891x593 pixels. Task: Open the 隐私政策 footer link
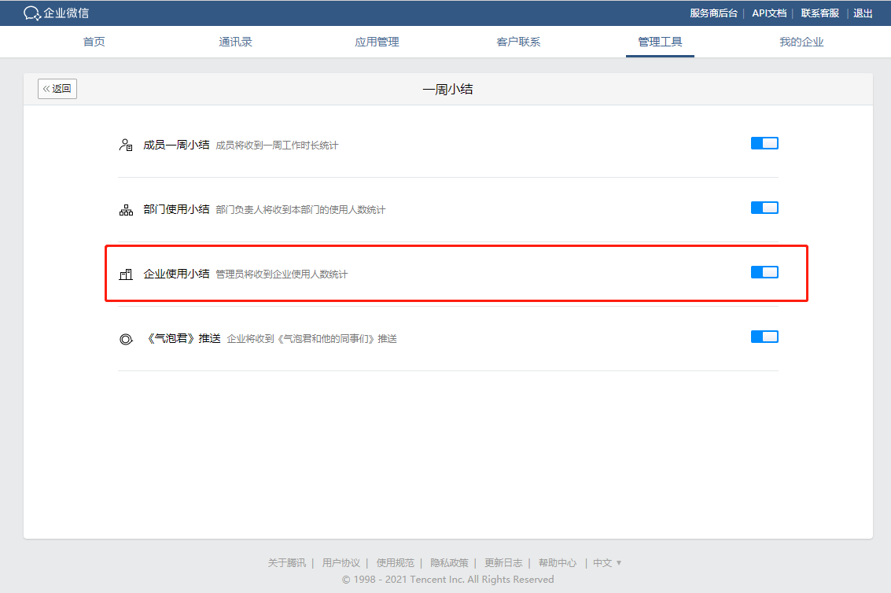pos(449,563)
